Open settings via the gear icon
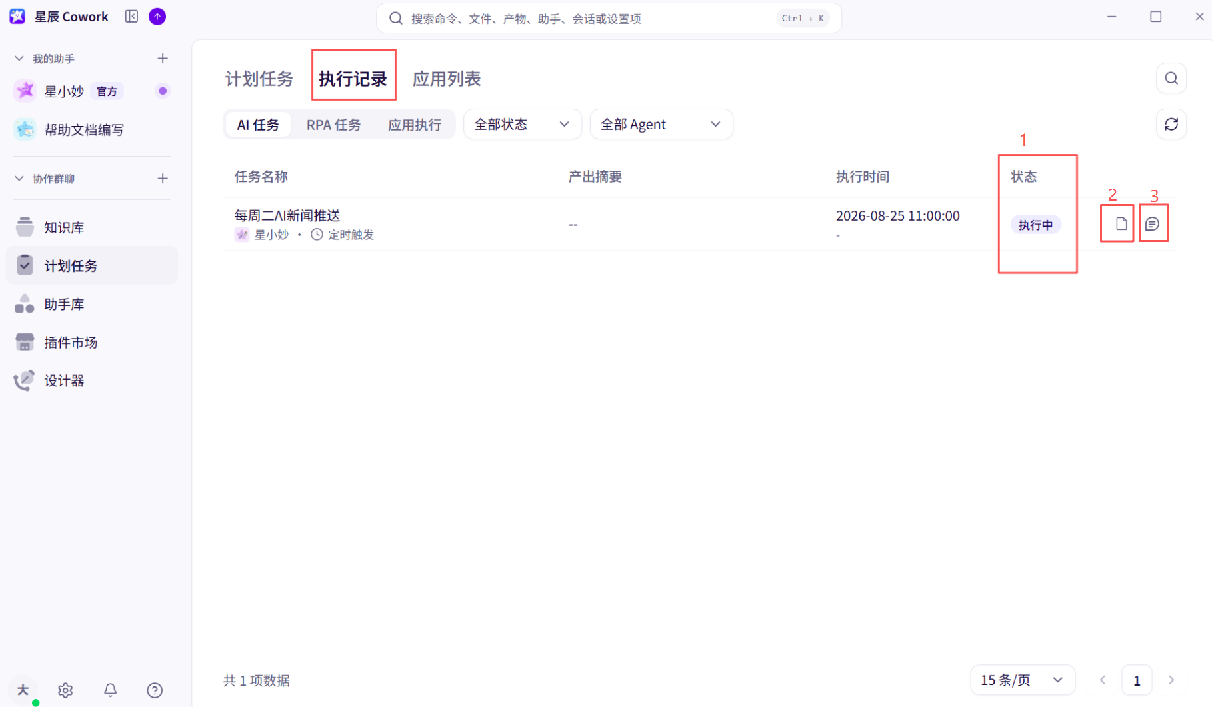Image resolution: width=1212 pixels, height=707 pixels. [x=65, y=690]
